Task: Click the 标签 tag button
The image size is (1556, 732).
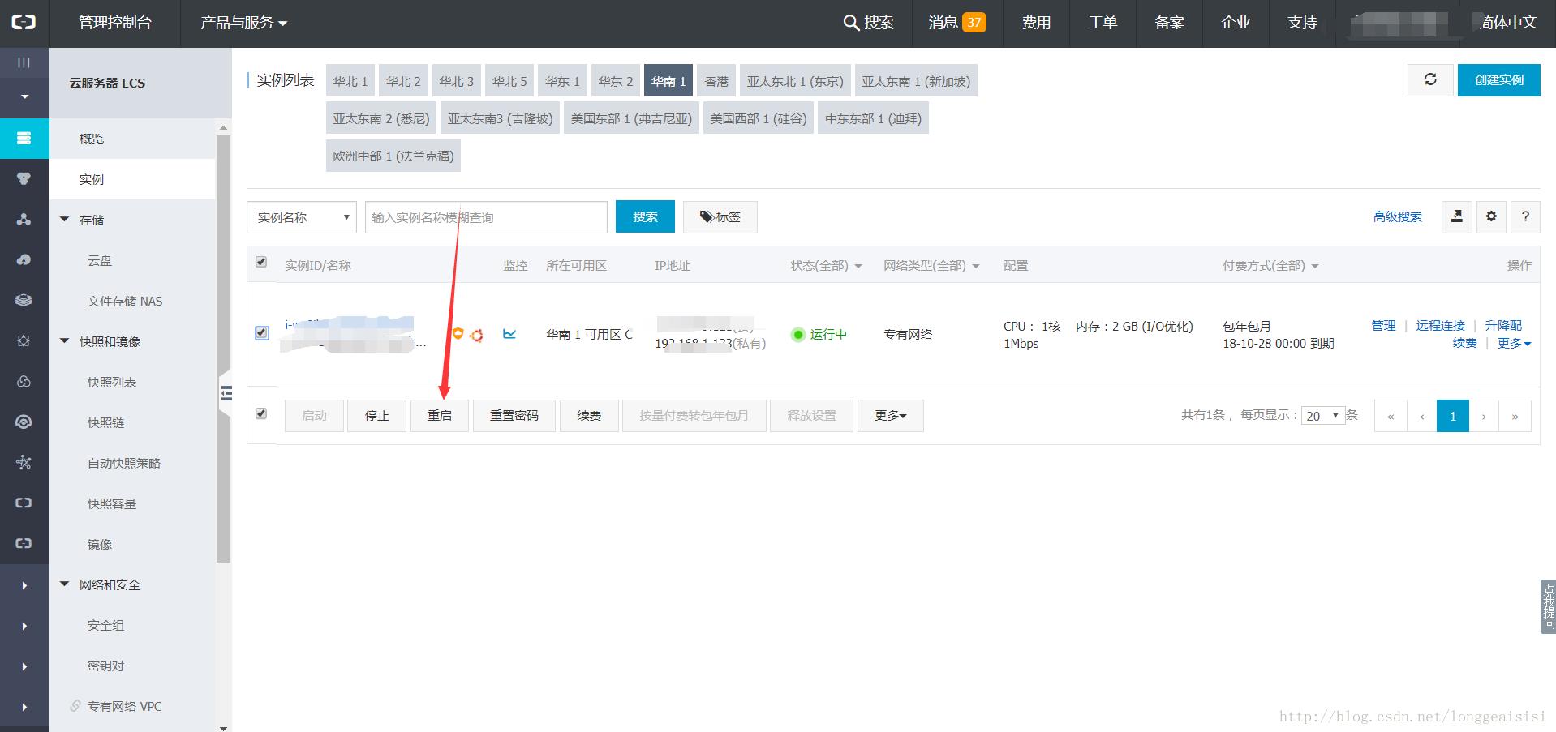Action: pos(720,216)
